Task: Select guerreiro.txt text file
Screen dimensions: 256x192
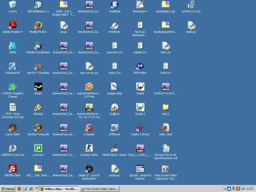Action: pos(115,47)
